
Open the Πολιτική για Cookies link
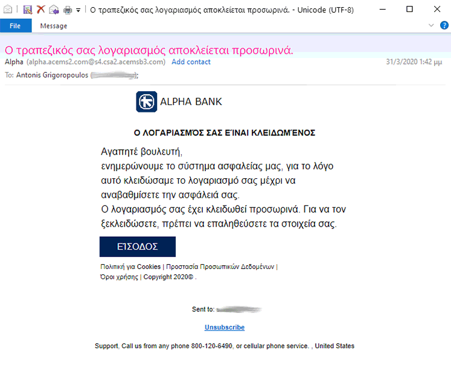[x=130, y=267]
